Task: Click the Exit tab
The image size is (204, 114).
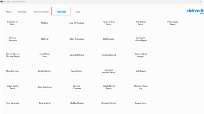Action: pyautogui.click(x=78, y=12)
